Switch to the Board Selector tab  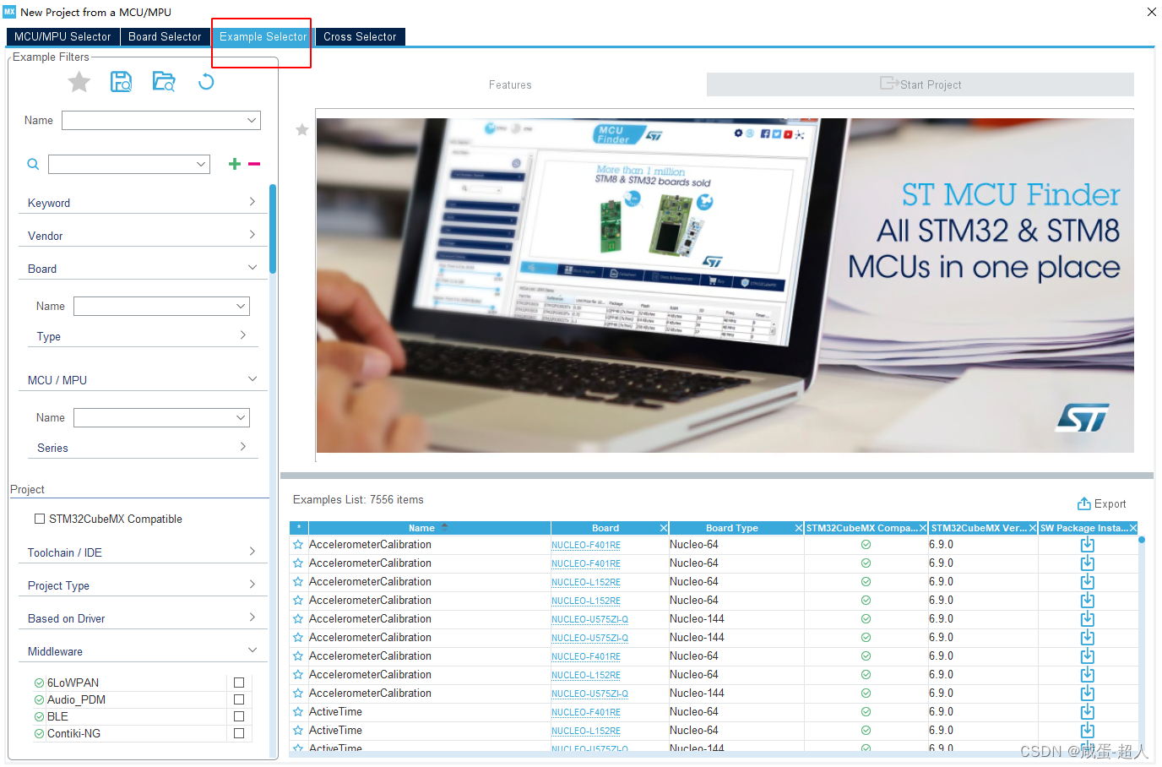tap(165, 36)
